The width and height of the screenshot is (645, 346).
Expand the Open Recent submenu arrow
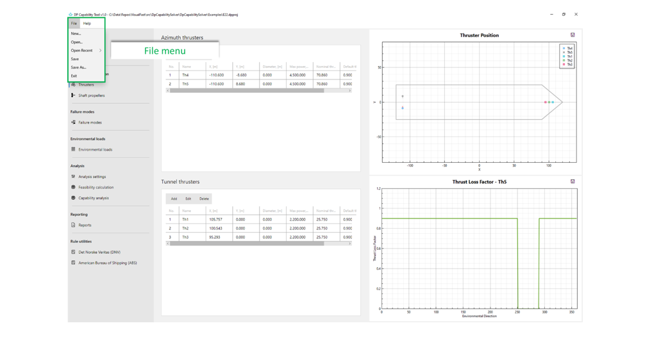click(100, 51)
